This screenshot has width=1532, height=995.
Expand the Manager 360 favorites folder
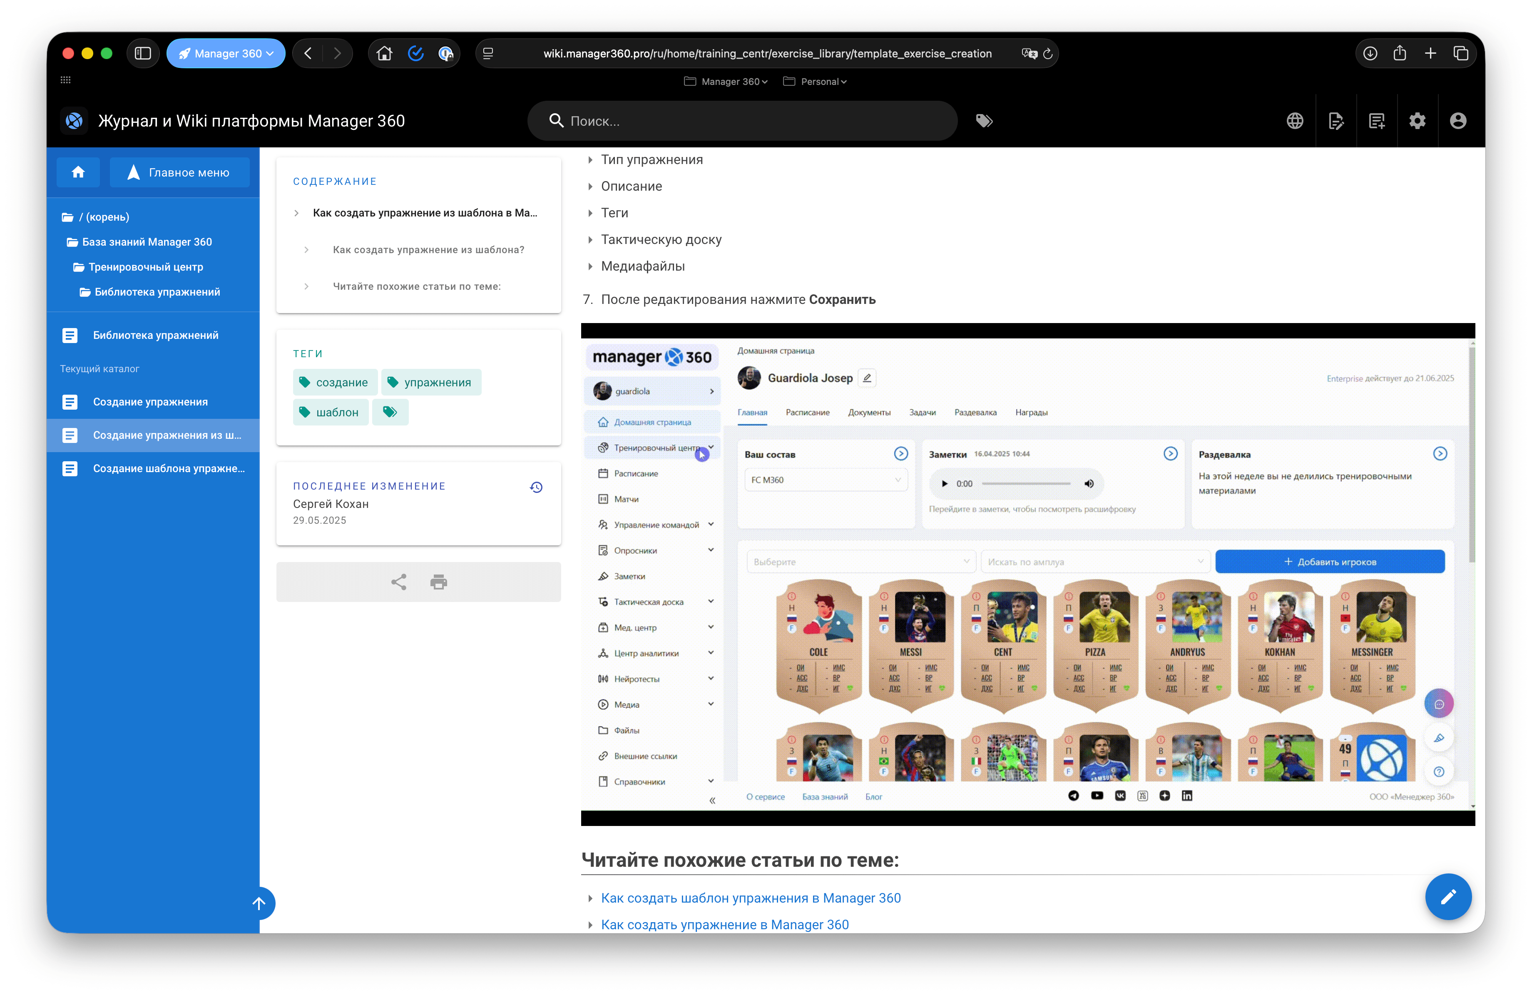(x=726, y=82)
